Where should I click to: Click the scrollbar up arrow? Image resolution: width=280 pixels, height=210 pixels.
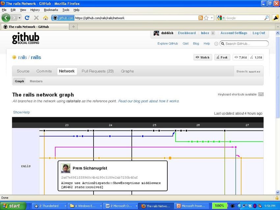coord(278,33)
